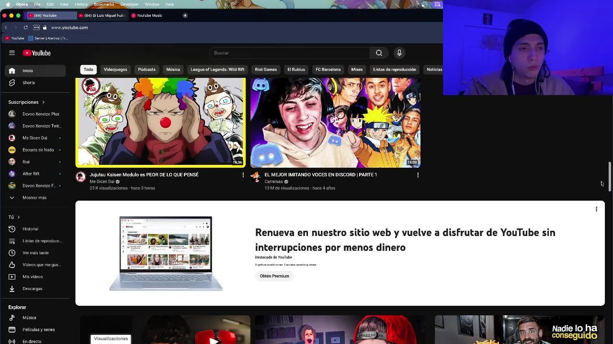
Task: Open options menu on the Premium promo card
Action: [x=596, y=209]
